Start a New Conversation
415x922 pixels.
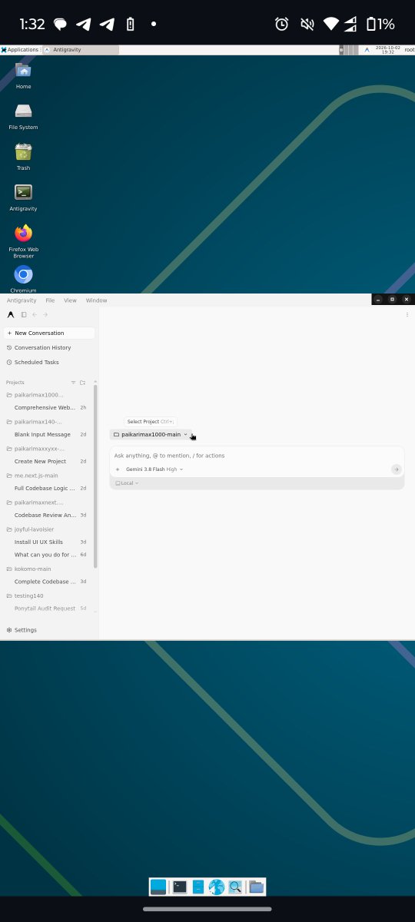click(49, 333)
